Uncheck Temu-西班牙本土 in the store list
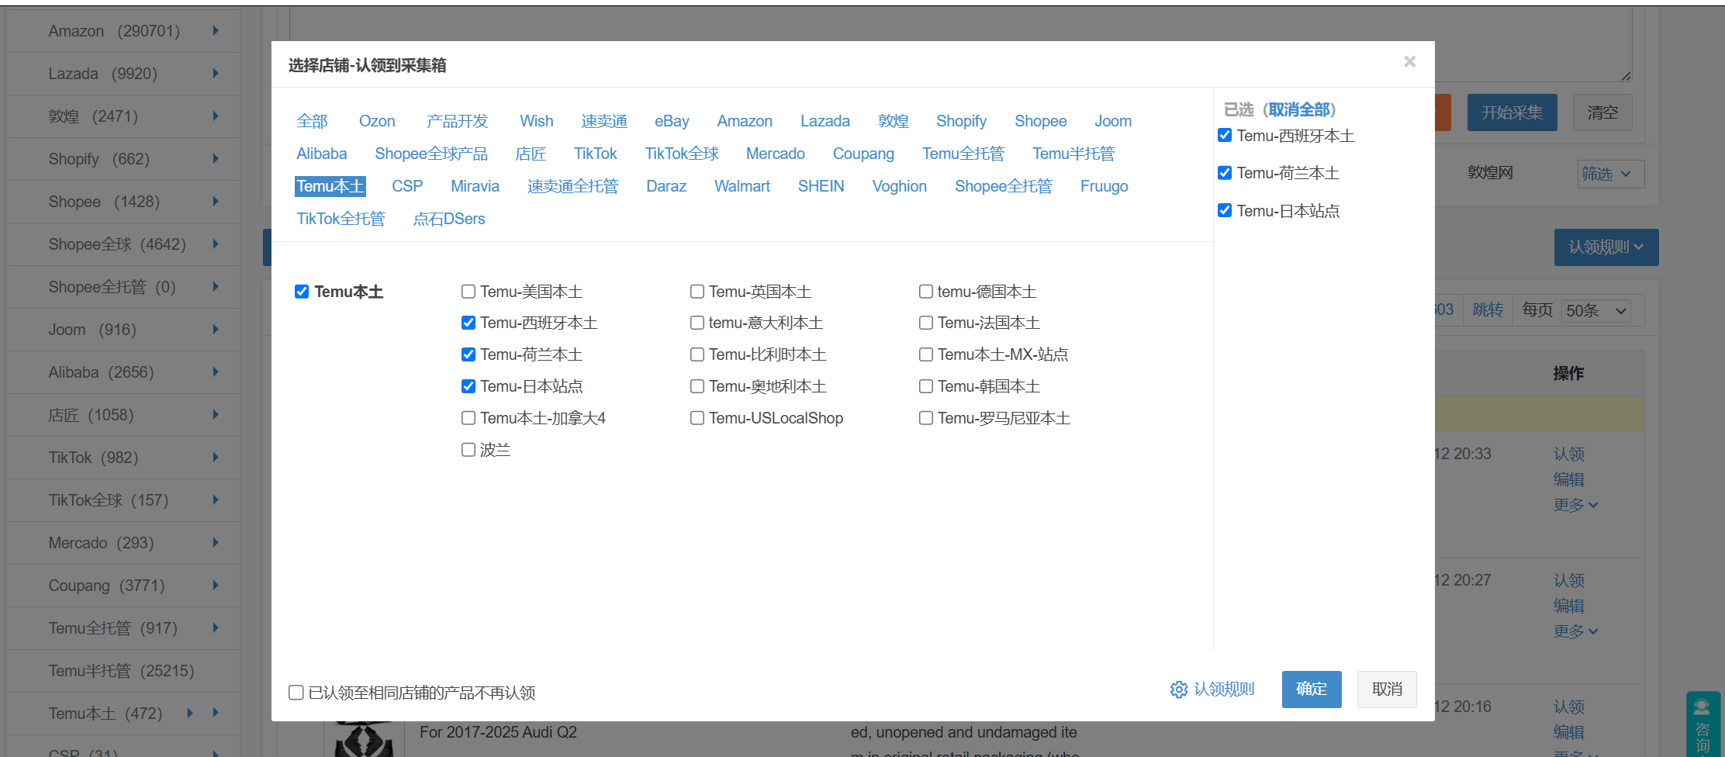Viewport: 1725px width, 757px height. coord(468,323)
